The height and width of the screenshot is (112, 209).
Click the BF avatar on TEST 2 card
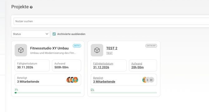151,80
